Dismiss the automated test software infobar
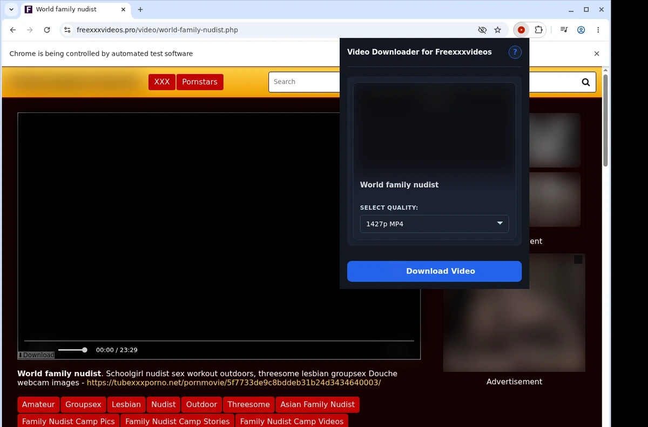The image size is (648, 427). click(597, 54)
